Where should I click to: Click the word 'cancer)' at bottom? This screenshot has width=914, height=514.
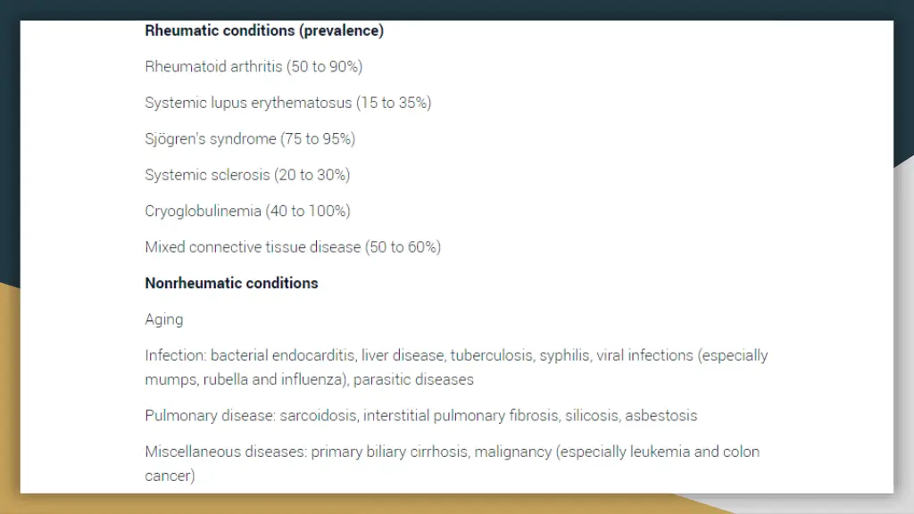170,477
